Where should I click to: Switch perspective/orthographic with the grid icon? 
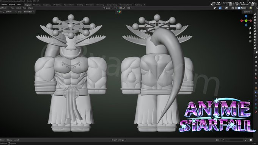pyautogui.click(x=250, y=41)
